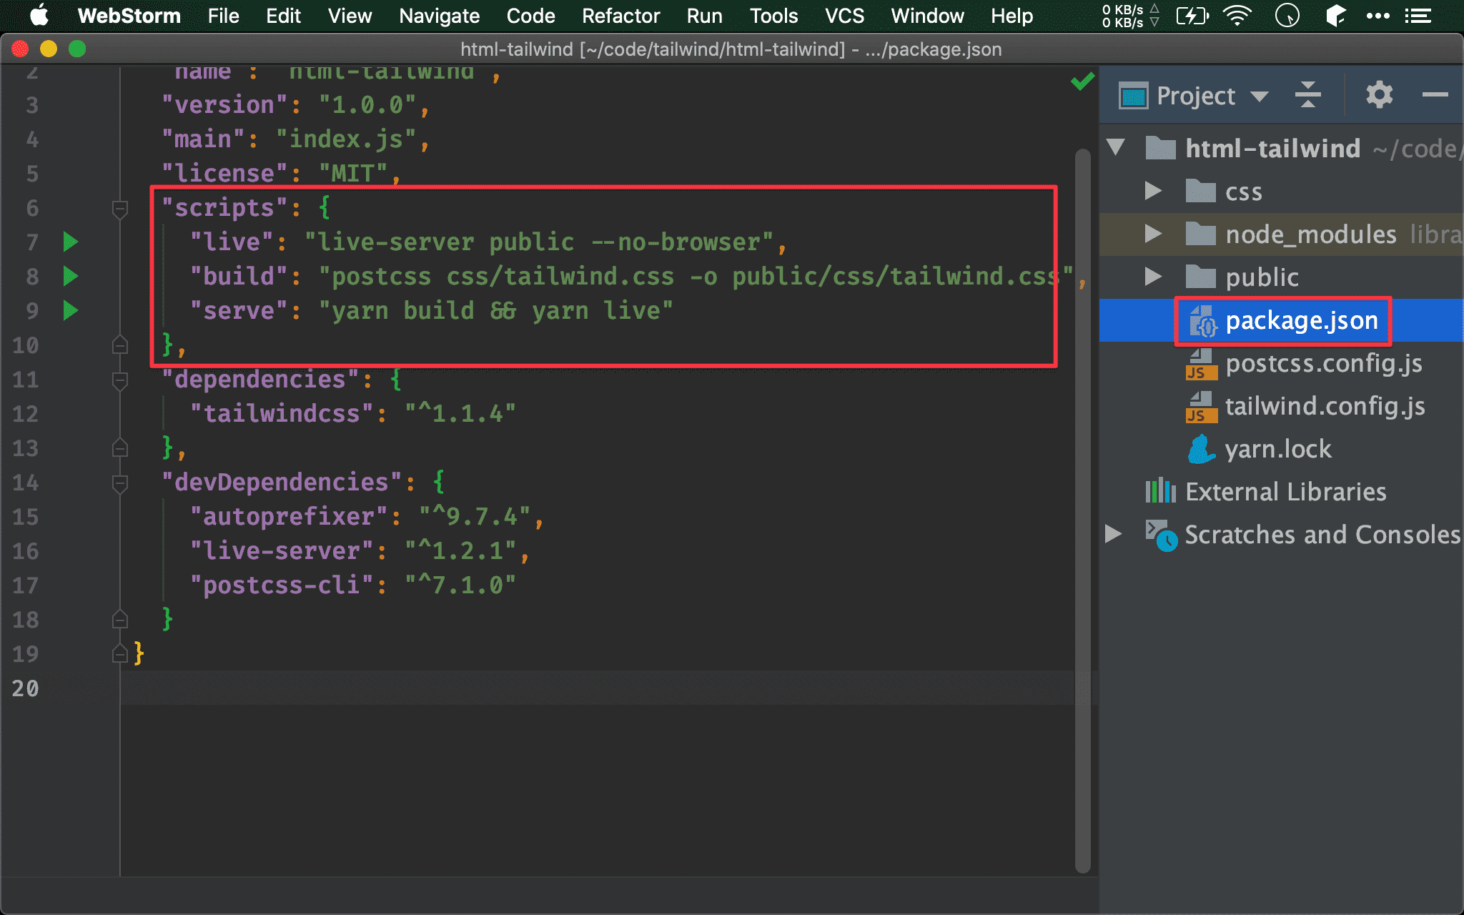Run the "serve" script gutter arrow

coord(70,310)
